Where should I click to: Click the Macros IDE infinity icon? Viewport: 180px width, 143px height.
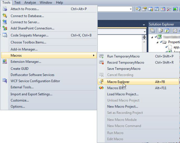point(101,88)
